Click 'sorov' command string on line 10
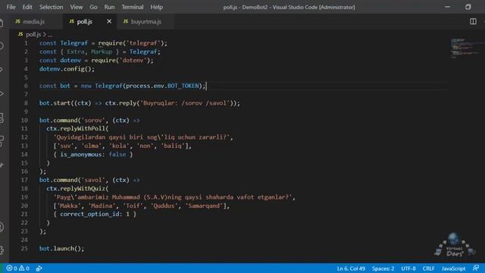Image resolution: width=485 pixels, height=273 pixels. coord(93,120)
